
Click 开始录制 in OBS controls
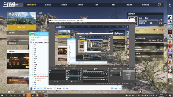(129, 73)
